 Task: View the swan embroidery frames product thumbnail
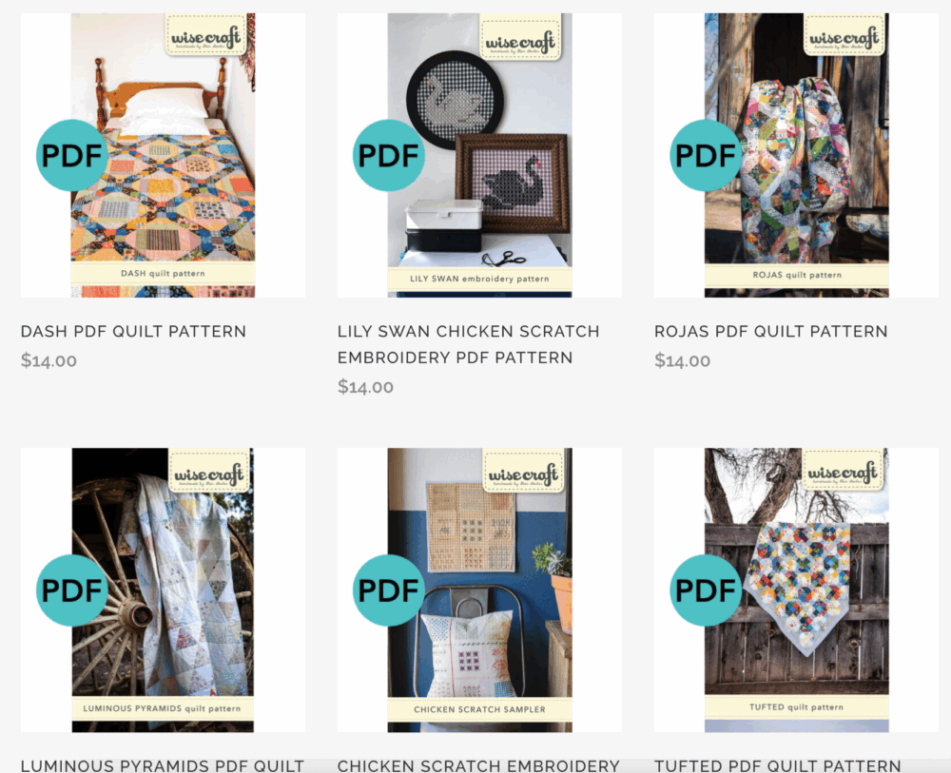click(479, 155)
